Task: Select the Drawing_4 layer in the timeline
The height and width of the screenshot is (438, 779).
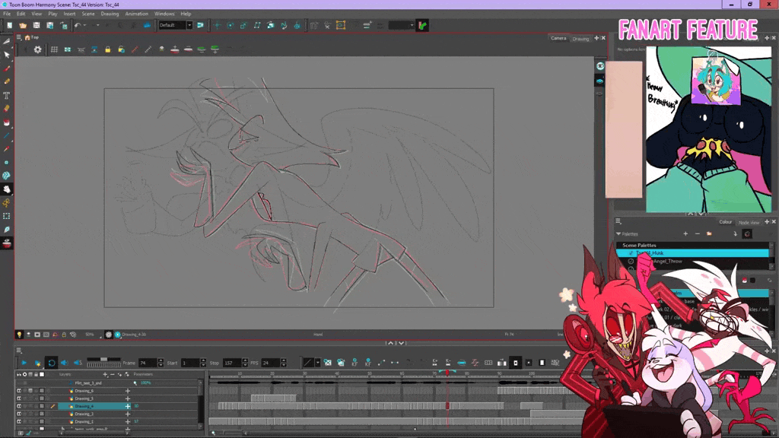Action: tap(85, 406)
